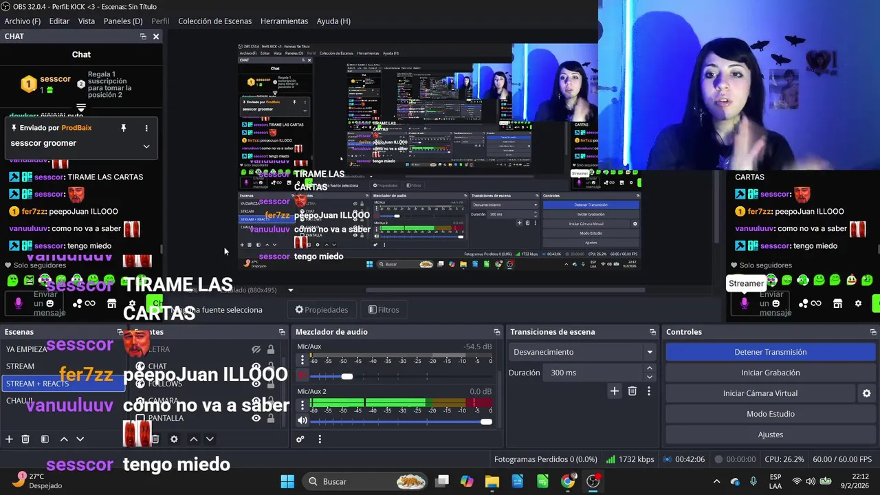This screenshot has height=495, width=880.
Task: Remove the scene transition with trash
Action: (632, 391)
